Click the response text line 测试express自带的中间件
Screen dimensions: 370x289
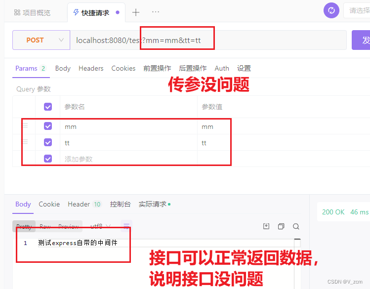point(78,243)
